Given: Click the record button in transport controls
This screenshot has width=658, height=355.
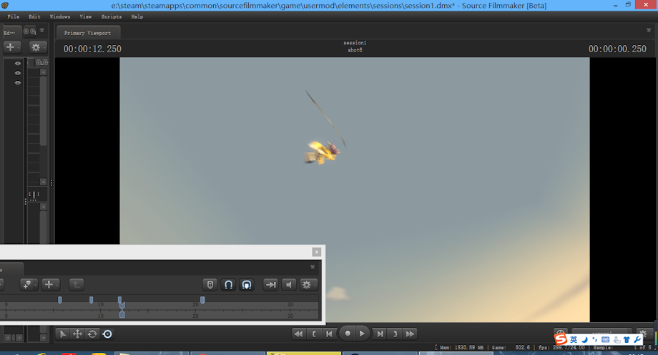Looking at the screenshot, I should (348, 334).
